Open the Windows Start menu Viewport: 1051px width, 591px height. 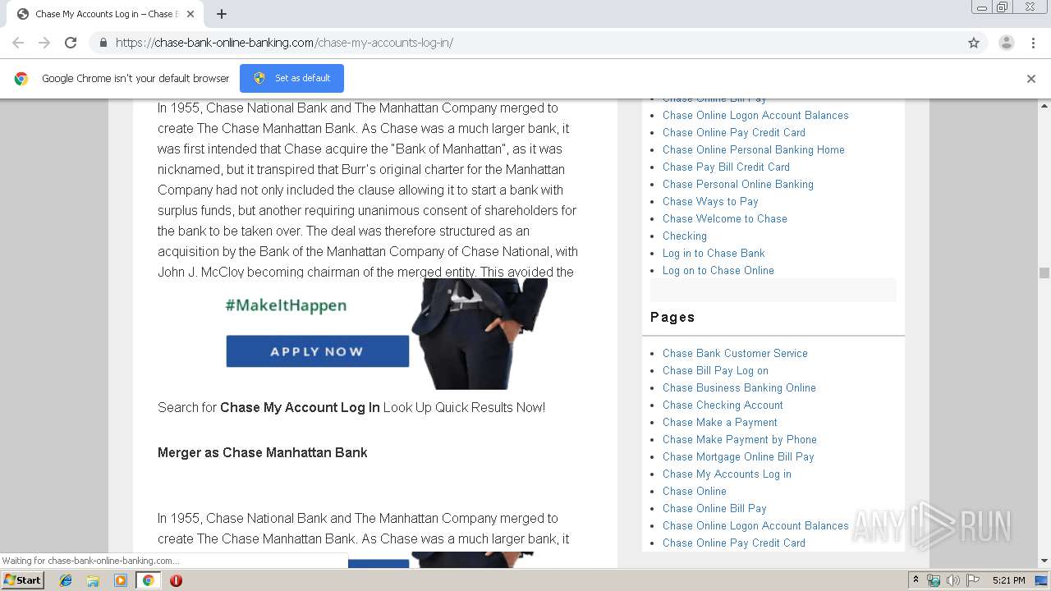click(x=23, y=580)
